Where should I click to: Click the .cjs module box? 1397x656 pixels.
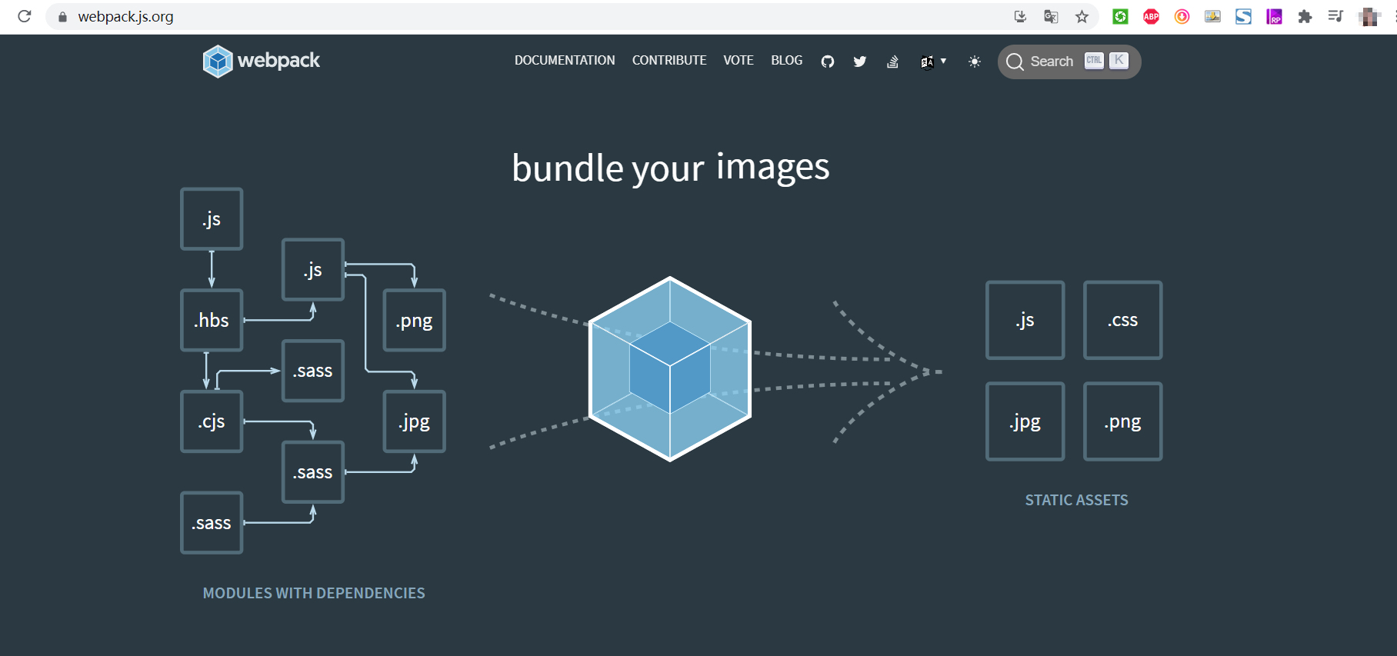(212, 421)
